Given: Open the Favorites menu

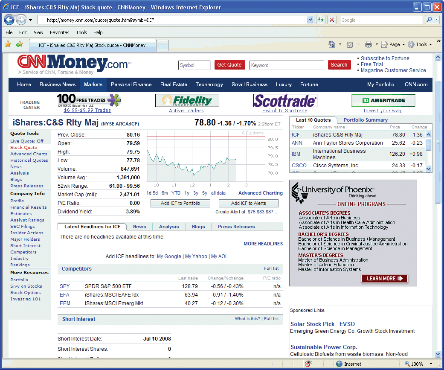Looking at the screenshot, I should (59, 32).
